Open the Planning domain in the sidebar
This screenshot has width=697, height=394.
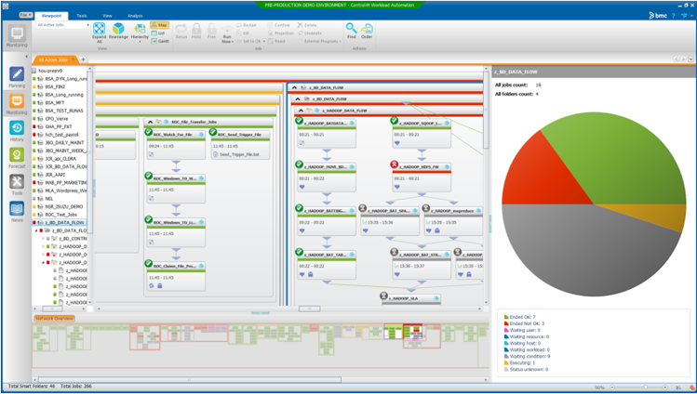pos(17,77)
